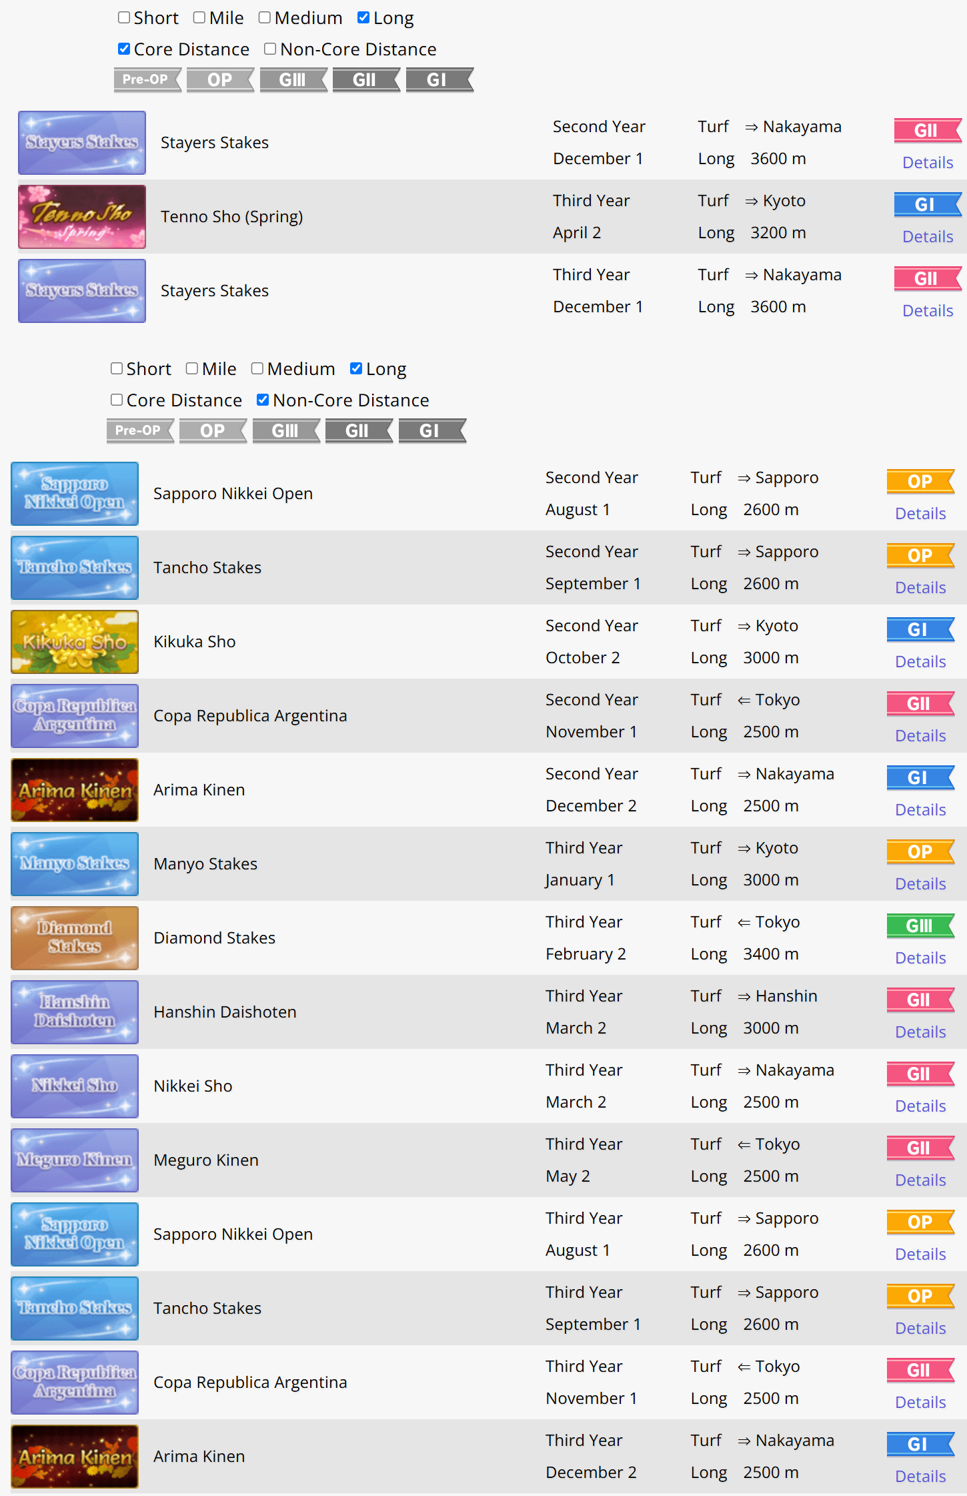Click the Second Year Sapporo Nikkei Open banner
The width and height of the screenshot is (967, 1496).
coord(75,494)
